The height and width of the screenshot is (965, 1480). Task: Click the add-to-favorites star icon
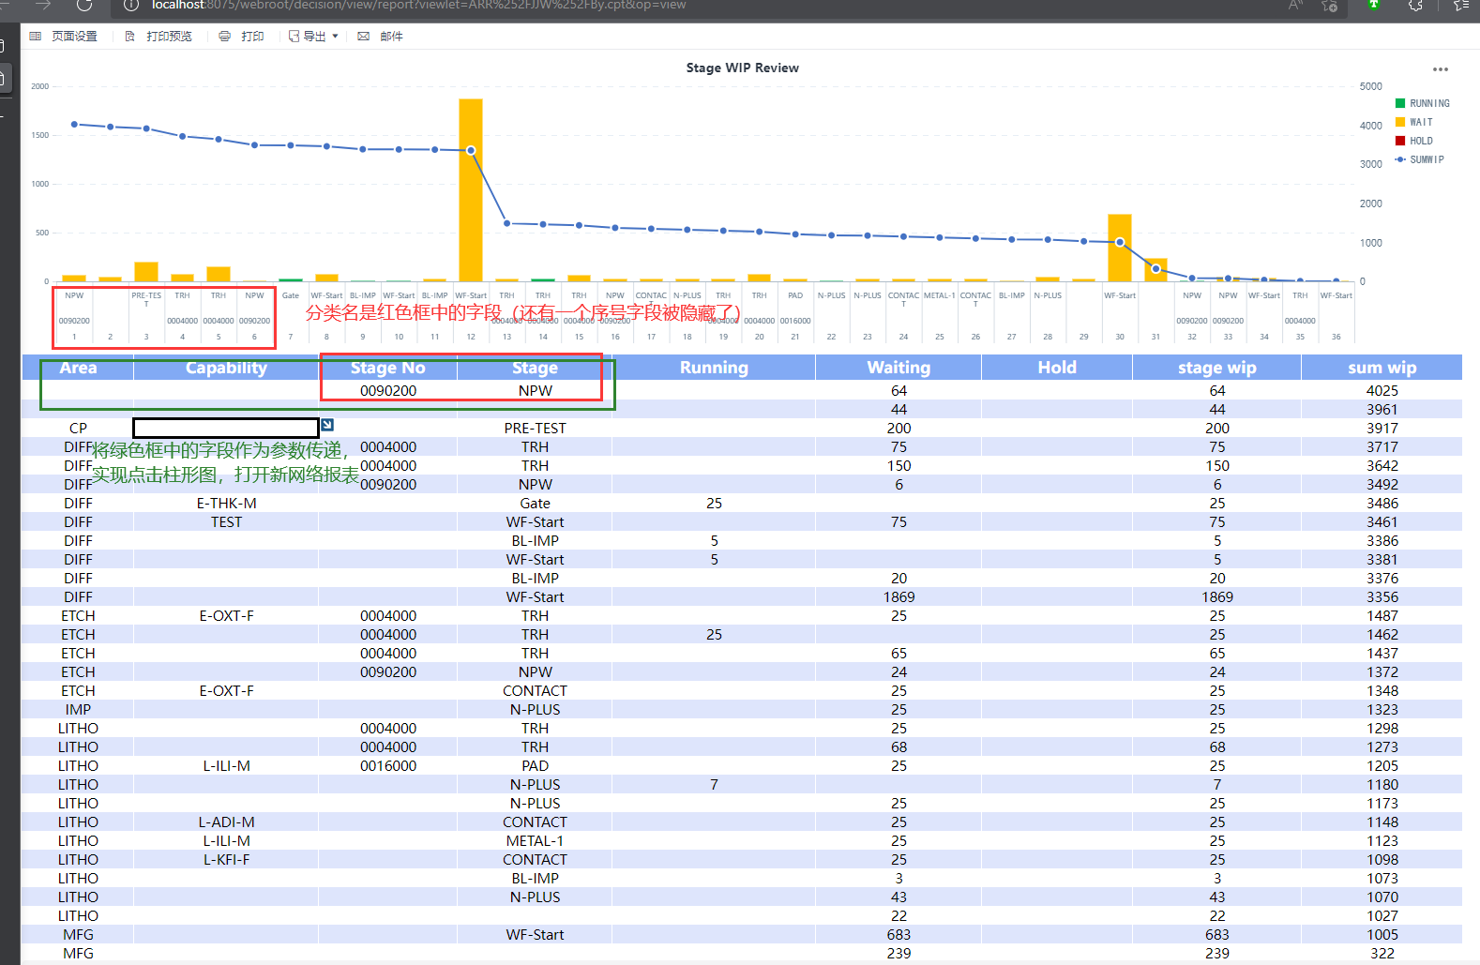[1329, 6]
